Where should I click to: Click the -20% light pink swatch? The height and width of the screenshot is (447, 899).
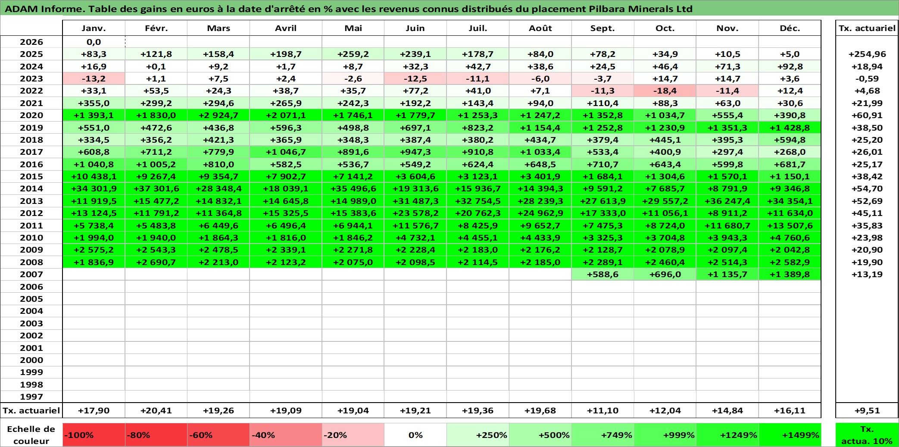click(353, 435)
